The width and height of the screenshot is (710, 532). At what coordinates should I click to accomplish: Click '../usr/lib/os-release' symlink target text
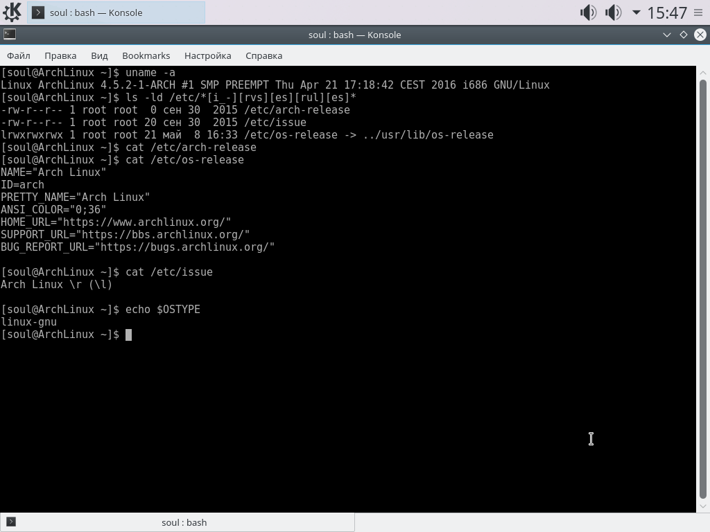point(428,135)
